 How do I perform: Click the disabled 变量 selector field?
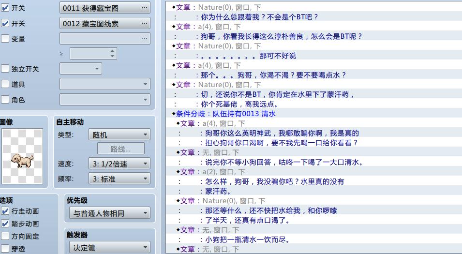coord(105,39)
